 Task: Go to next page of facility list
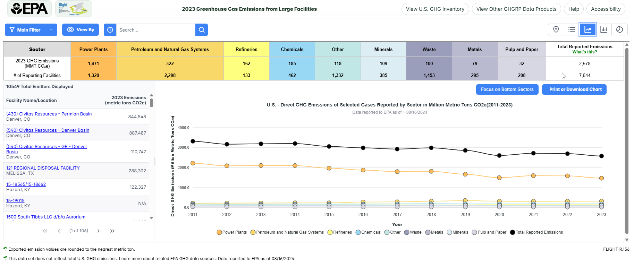point(99,231)
